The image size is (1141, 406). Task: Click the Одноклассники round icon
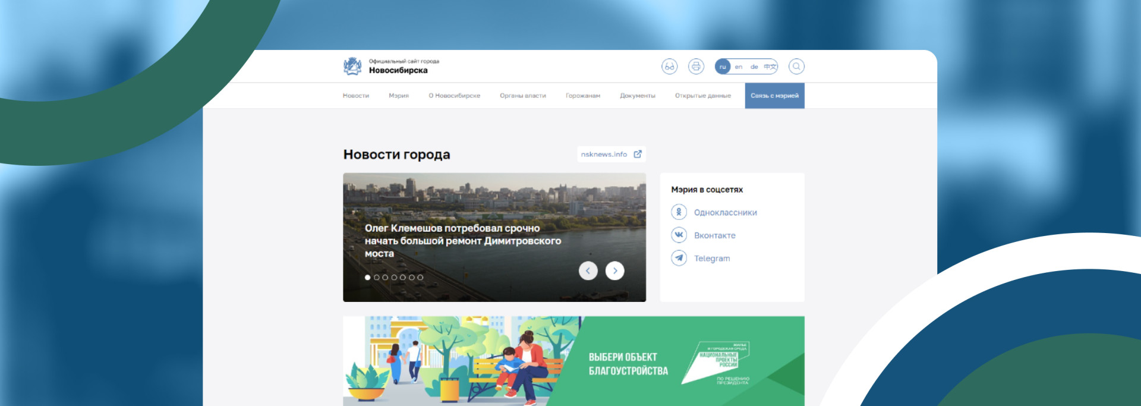tap(679, 212)
